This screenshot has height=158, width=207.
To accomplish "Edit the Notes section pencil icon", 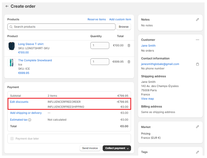I will [x=197, y=20].
